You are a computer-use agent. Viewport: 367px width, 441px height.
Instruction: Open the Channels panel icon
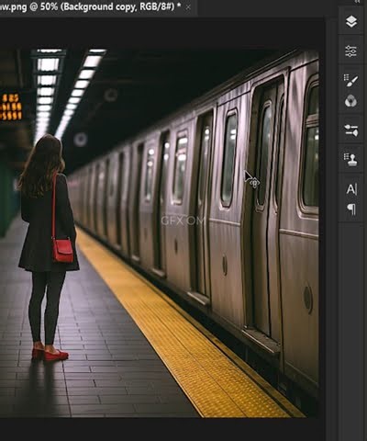click(351, 101)
